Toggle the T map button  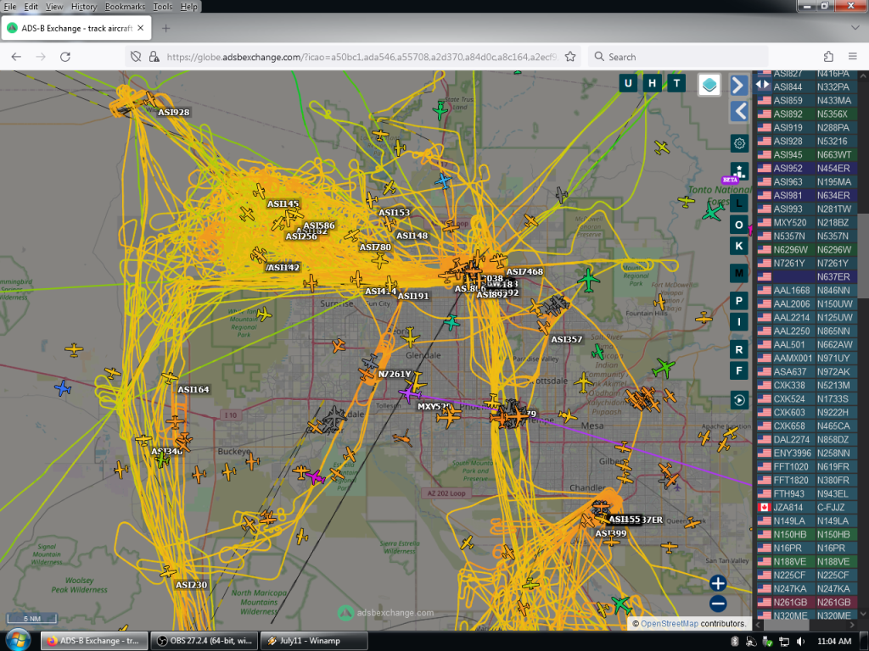pyautogui.click(x=676, y=84)
